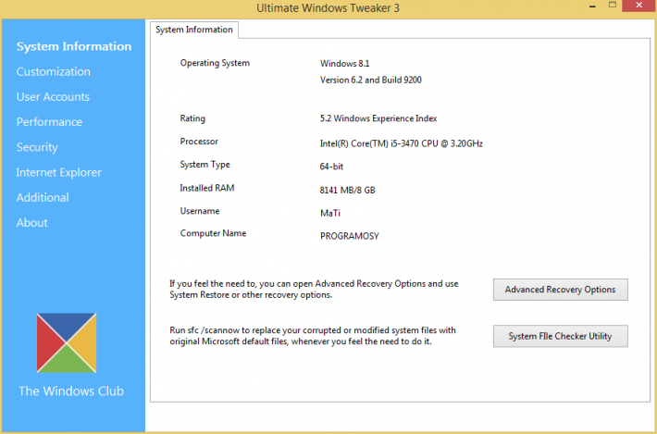Image resolution: width=657 pixels, height=434 pixels.
Task: Click the Operating System label
Action: point(215,63)
